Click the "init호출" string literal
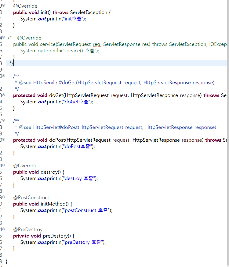This screenshot has height=267, width=229. click(x=73, y=19)
